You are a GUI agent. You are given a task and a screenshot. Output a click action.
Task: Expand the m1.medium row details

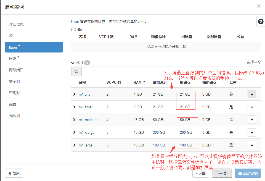74,120
